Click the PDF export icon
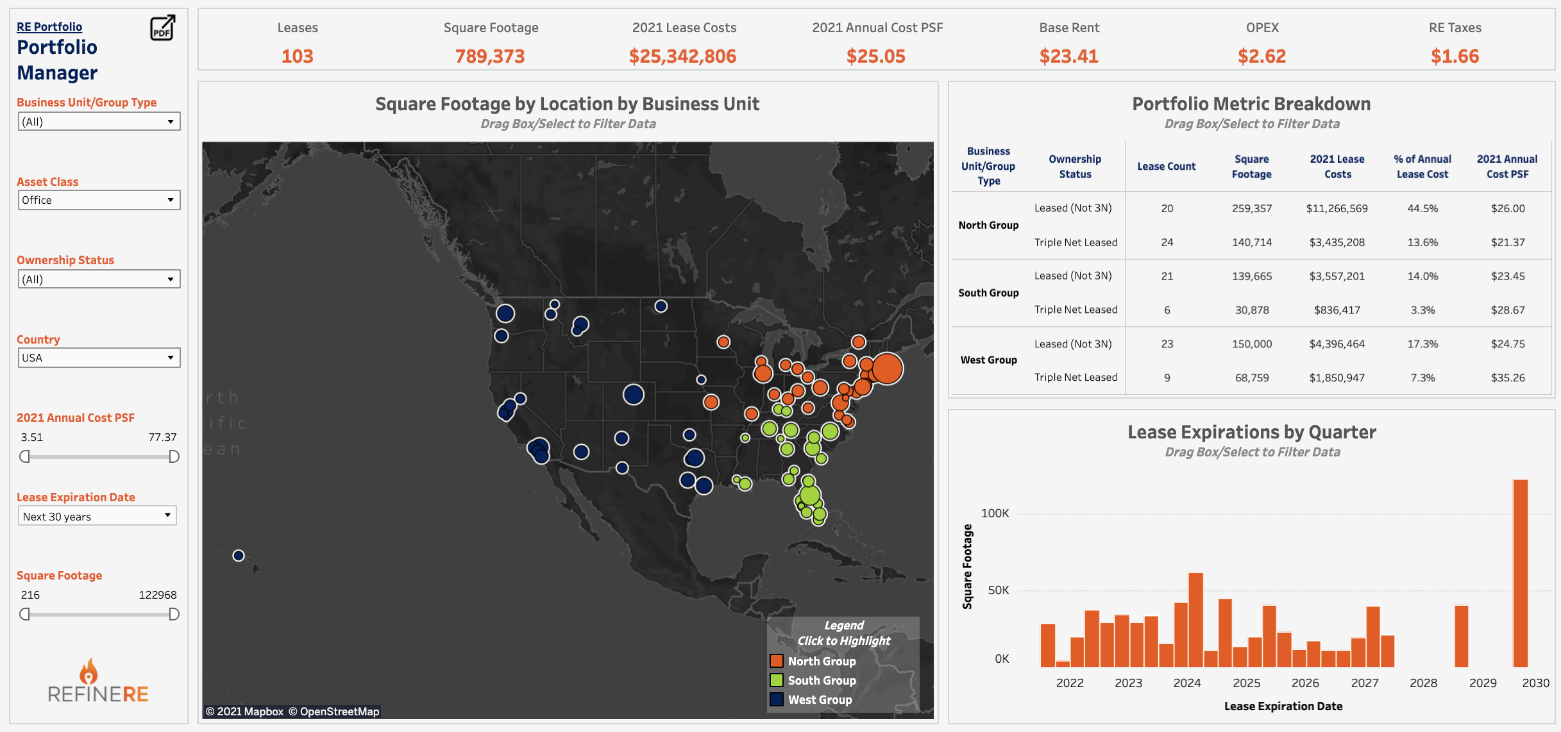Screen dimensions: 1561x732 point(162,28)
